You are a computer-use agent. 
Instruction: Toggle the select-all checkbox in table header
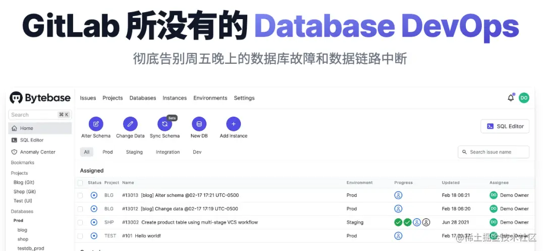(80, 183)
